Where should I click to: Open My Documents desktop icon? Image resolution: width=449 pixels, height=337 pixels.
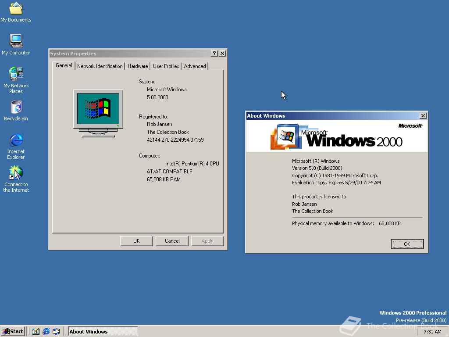point(16,12)
